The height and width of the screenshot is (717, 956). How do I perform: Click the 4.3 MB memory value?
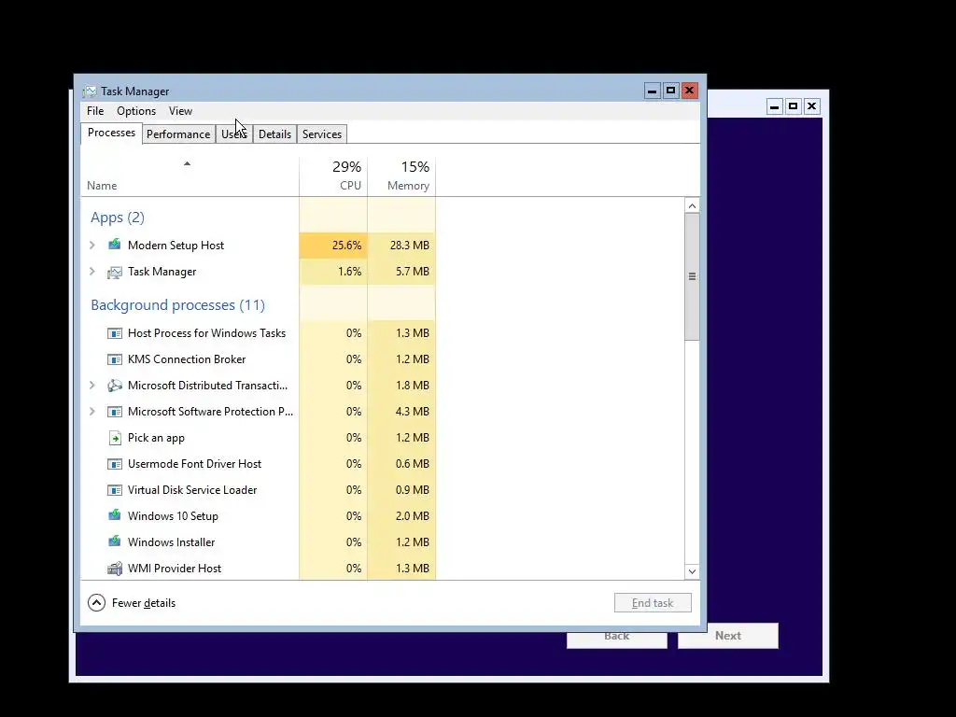point(413,412)
